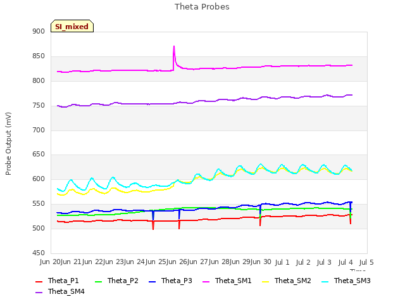
Task: Select the Theta_P1 legend label
Action: click(63, 281)
